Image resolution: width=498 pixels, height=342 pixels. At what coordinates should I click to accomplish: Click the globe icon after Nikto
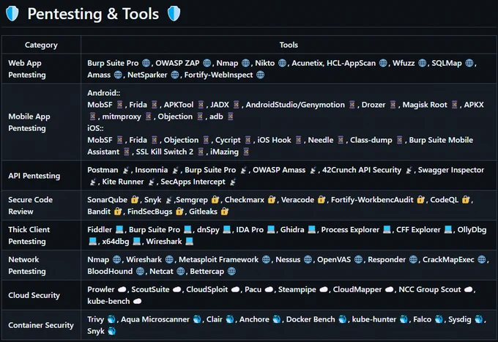pyautogui.click(x=282, y=63)
